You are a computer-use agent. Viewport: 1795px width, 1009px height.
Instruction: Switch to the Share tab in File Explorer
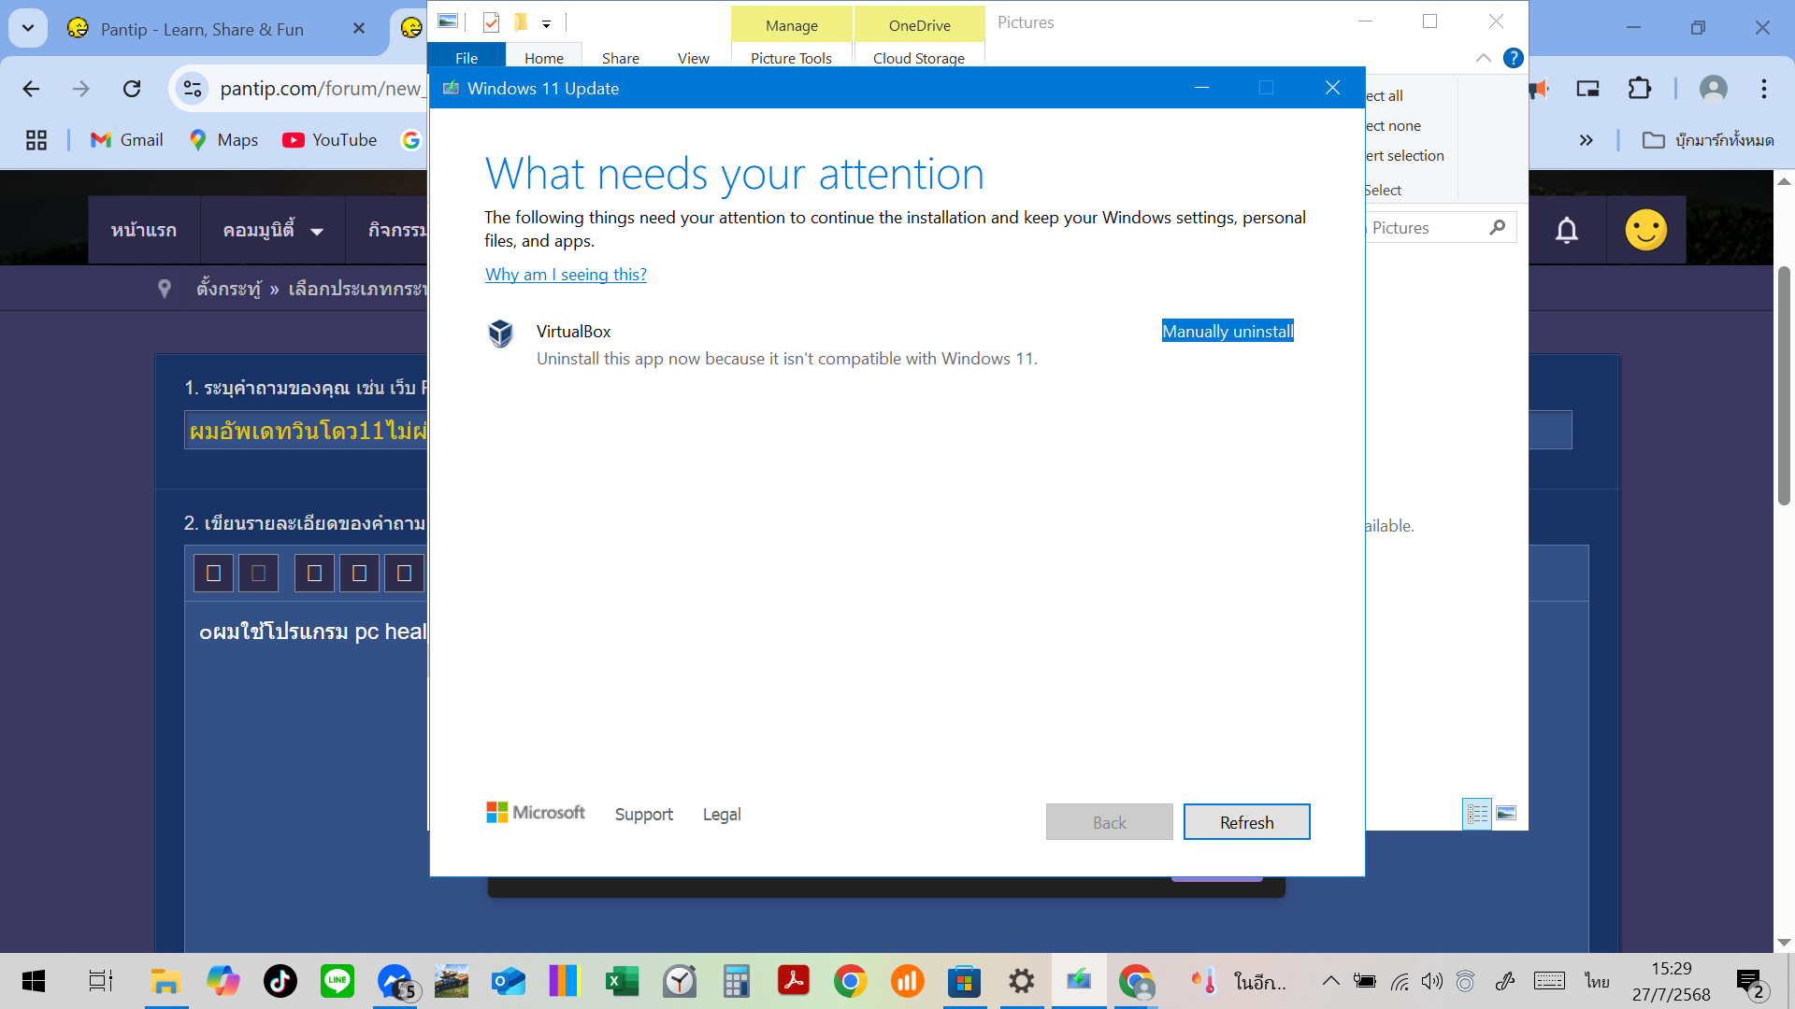pos(621,58)
